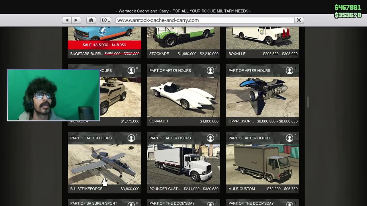Select the BUGSTARS BURRI... name label
This screenshot has width=367, height=206.
(x=87, y=54)
